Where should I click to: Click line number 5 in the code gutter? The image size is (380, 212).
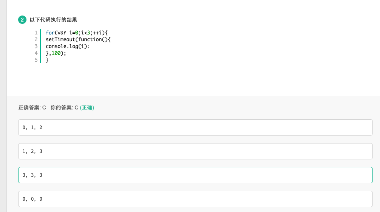coord(36,60)
